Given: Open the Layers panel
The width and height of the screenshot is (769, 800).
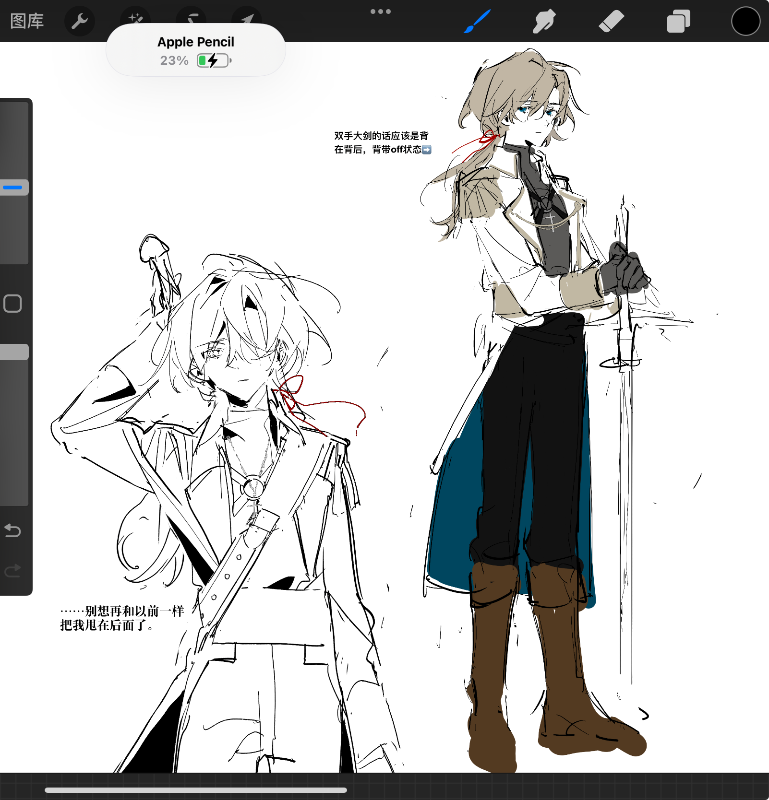Looking at the screenshot, I should click(678, 22).
